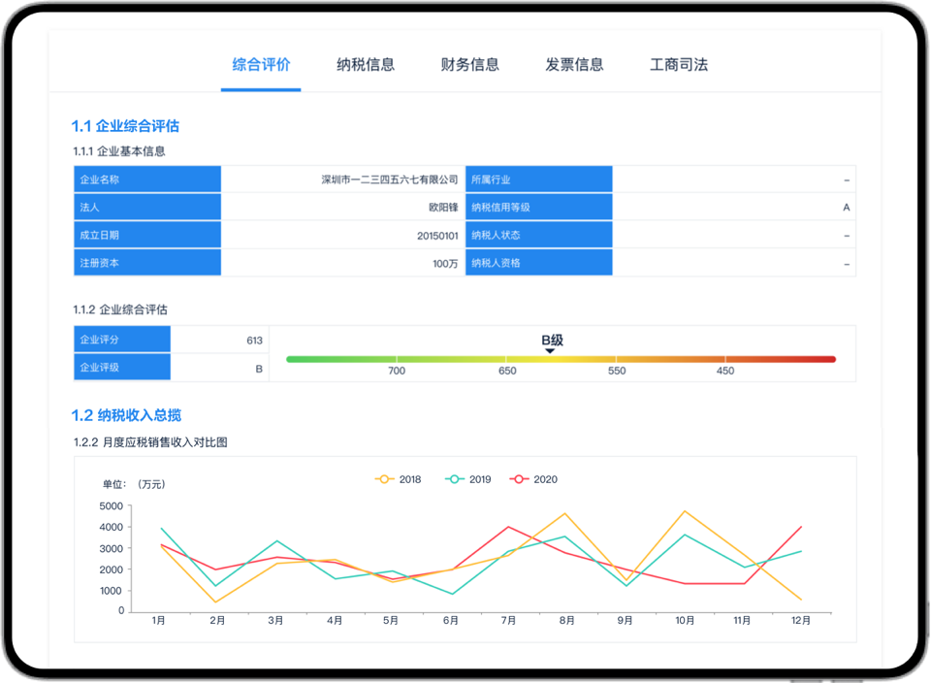Screen dimensions: 931x683
Task: Hide the 2019 series via legend
Action: pyautogui.click(x=468, y=479)
